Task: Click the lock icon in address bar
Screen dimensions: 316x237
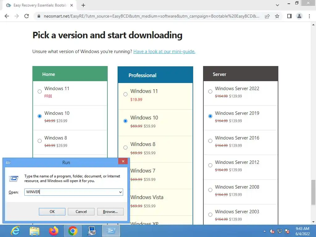Action: [x=39, y=16]
